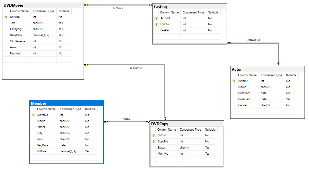Click the key endpoint of Features relationship at DVDMovie
Screen dimensions: 309x169
(86, 5)
